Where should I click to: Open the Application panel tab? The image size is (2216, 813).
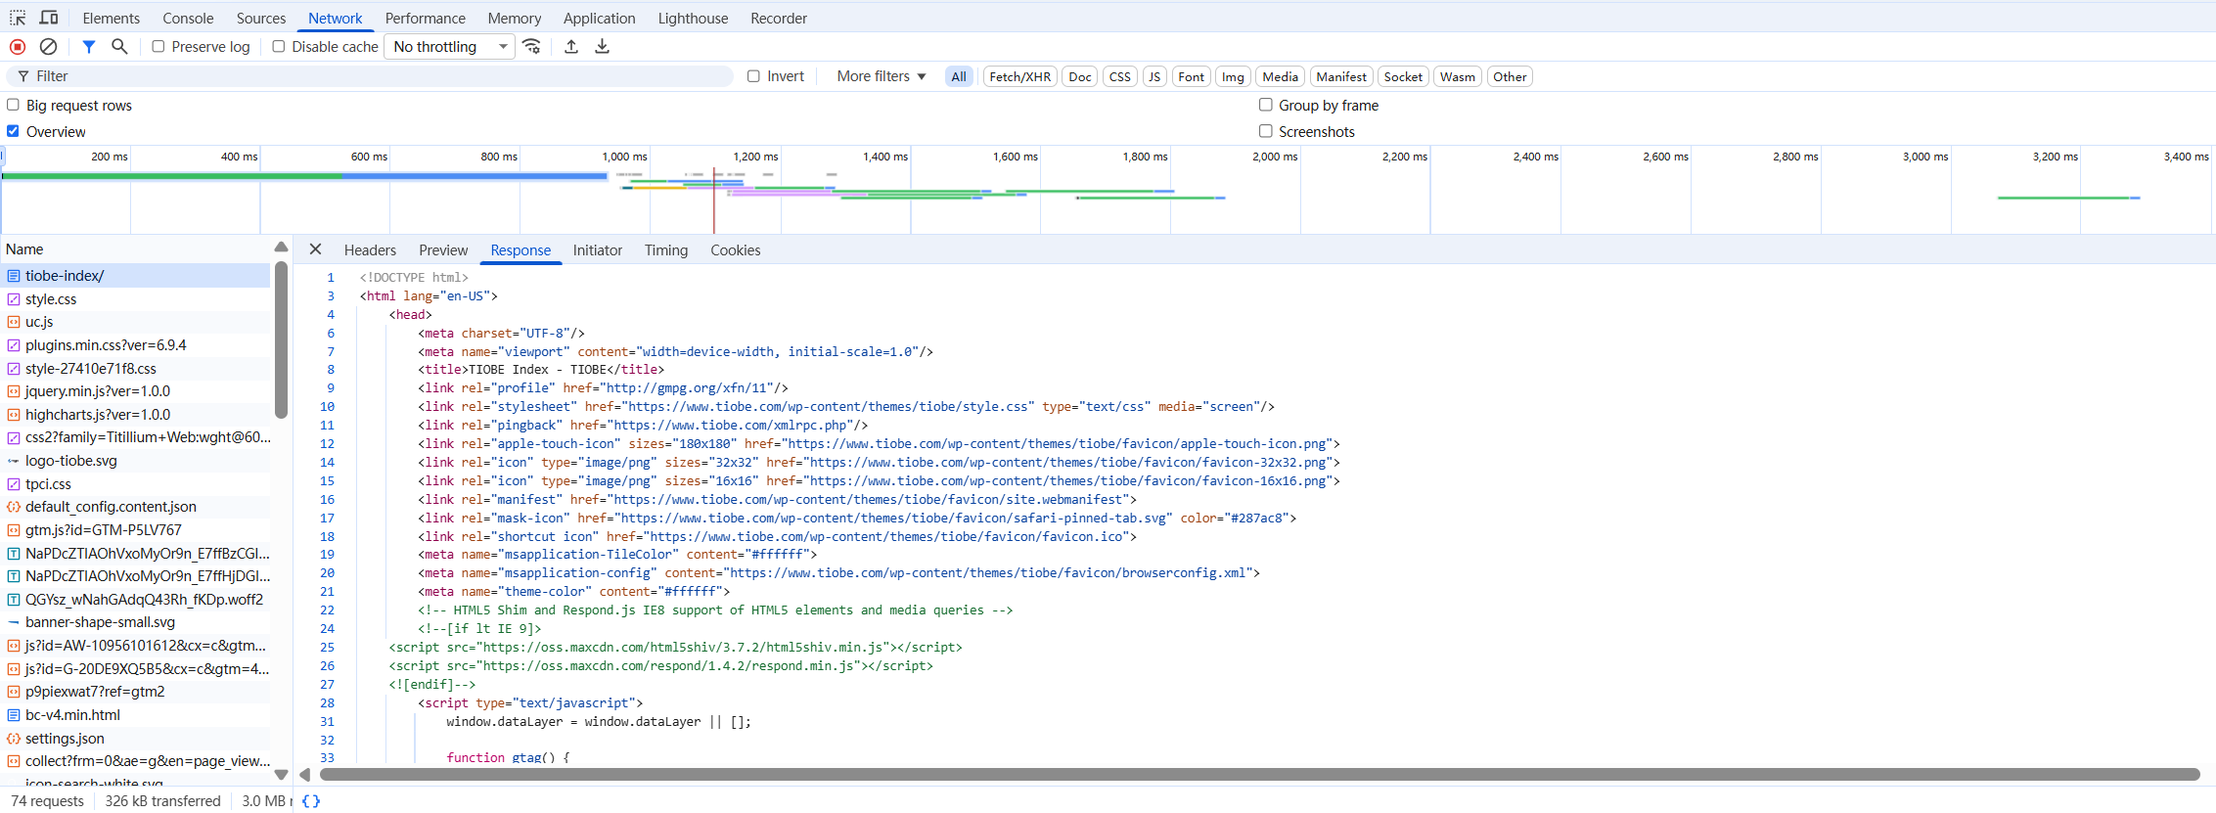600,18
